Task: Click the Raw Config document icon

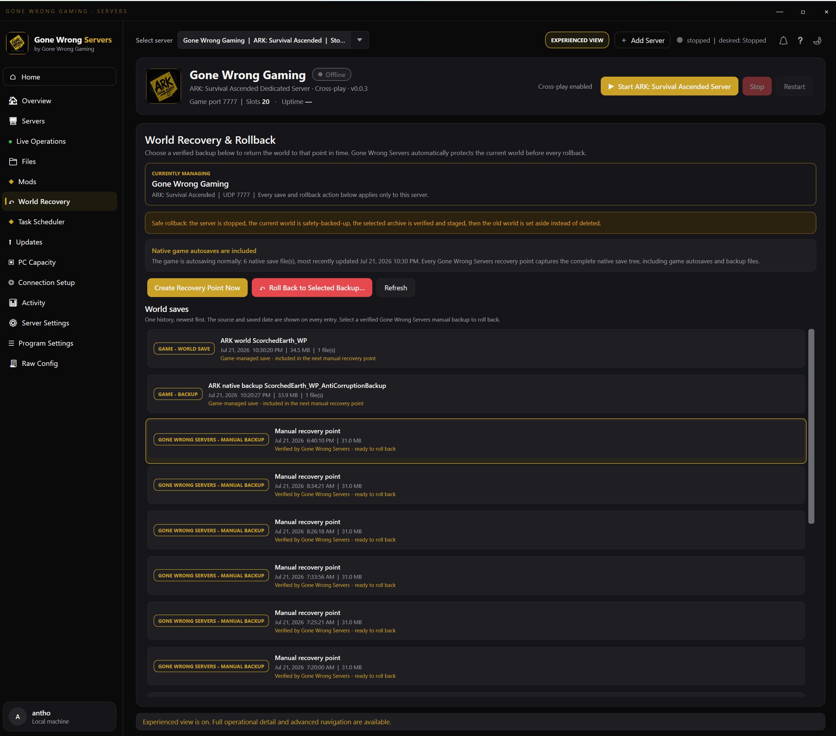Action: [13, 363]
